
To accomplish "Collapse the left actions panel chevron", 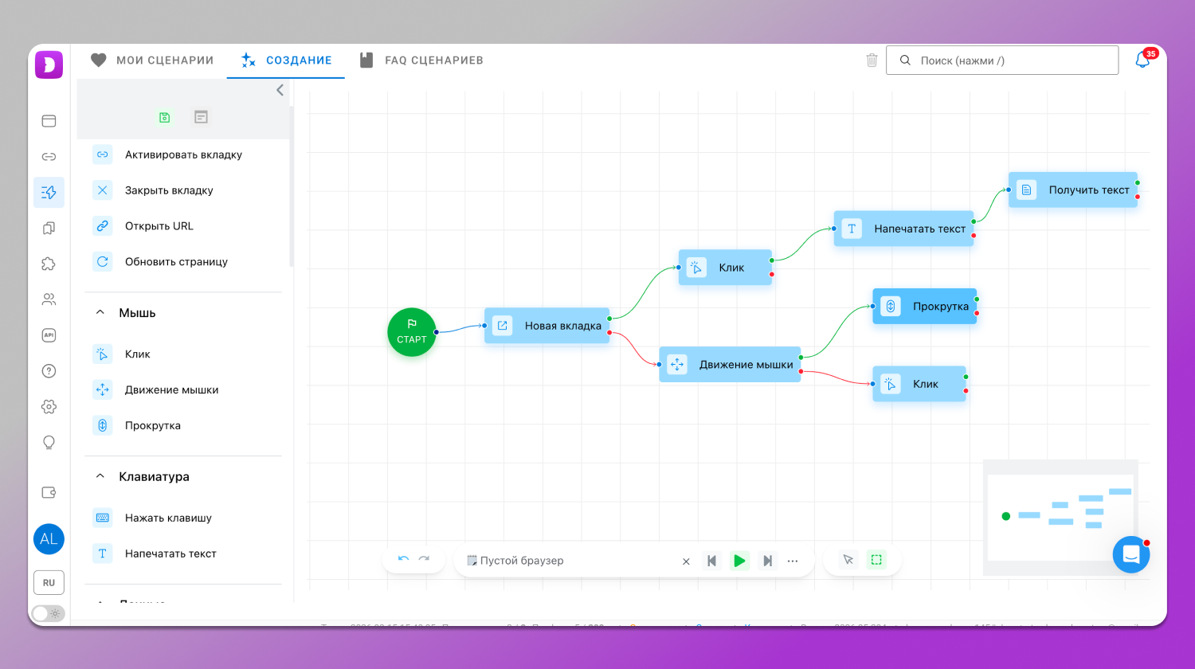I will 280,90.
